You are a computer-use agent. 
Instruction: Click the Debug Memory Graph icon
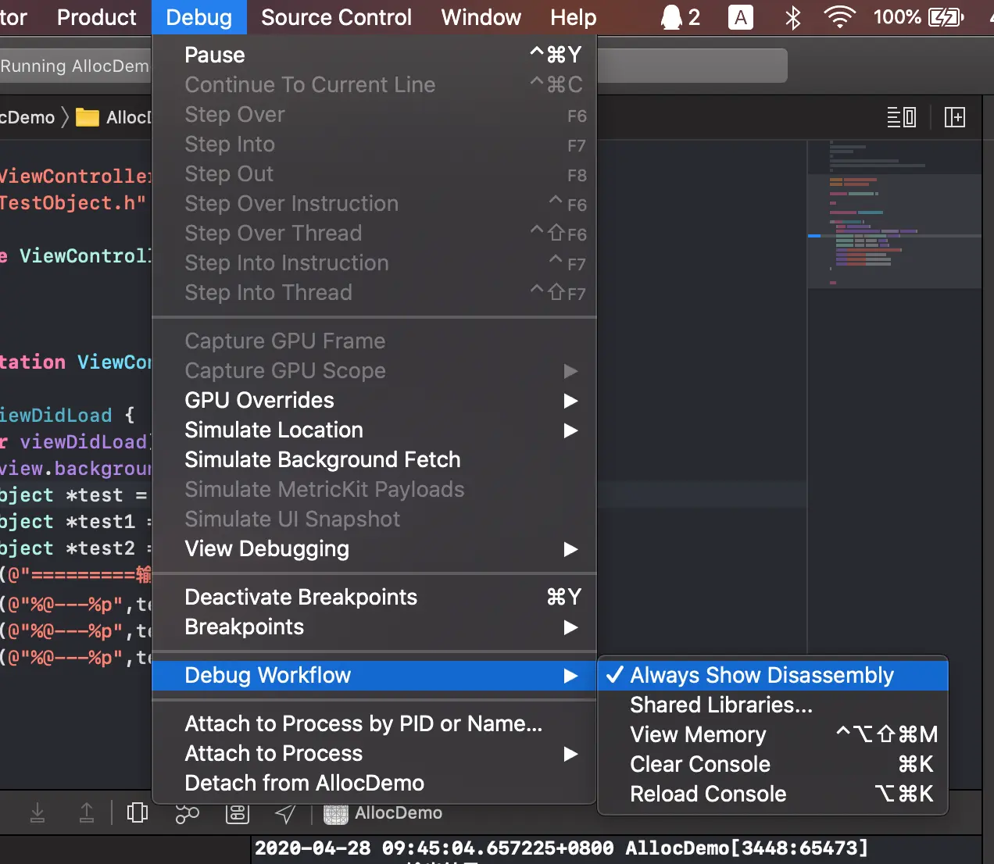point(188,813)
